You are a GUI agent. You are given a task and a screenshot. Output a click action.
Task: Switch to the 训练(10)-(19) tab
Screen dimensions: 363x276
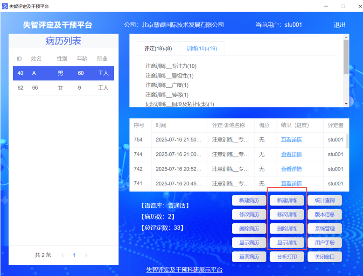coord(202,49)
